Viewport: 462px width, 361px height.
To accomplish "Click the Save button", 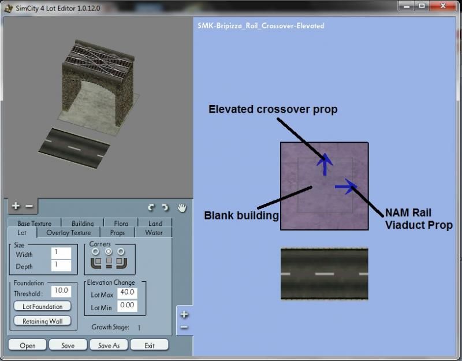I will [68, 345].
